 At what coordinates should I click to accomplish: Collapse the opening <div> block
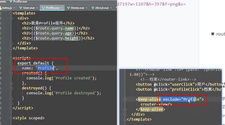(11, 18)
